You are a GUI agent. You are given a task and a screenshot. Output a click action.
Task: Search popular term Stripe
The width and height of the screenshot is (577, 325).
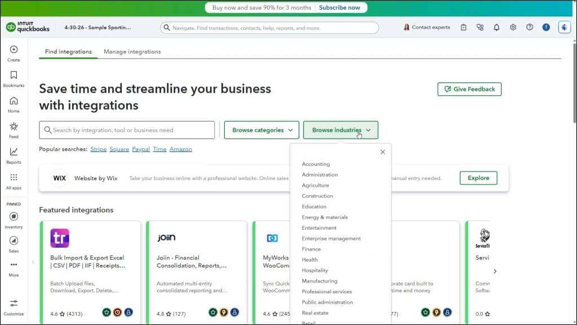click(x=98, y=149)
